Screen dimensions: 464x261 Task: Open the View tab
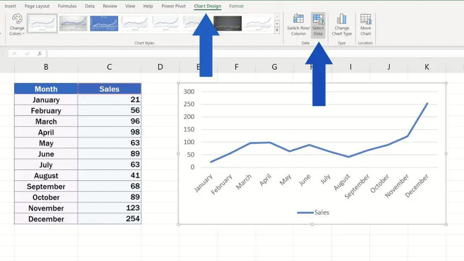click(130, 6)
